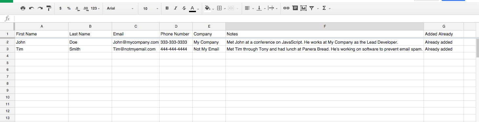
Task: Select the Paint format tool
Action: [x=49, y=8]
